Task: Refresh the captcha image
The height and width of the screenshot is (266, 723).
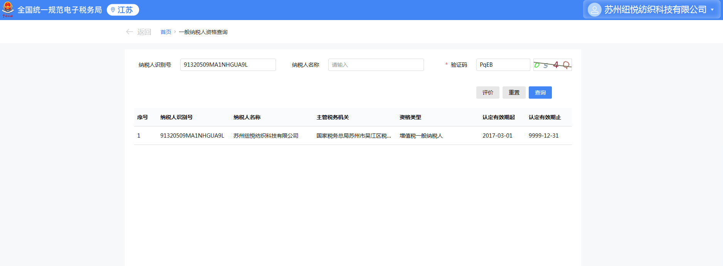Action: [552, 65]
